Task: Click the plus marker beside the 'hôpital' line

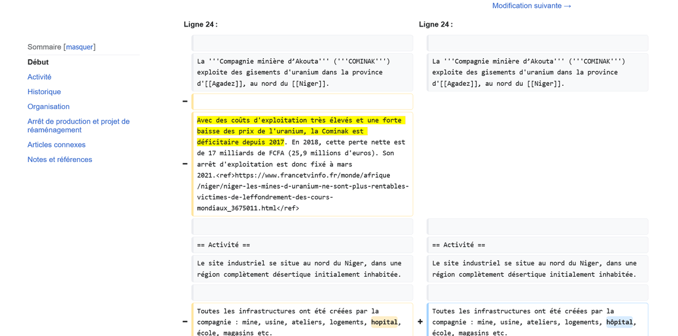Action: click(420, 322)
